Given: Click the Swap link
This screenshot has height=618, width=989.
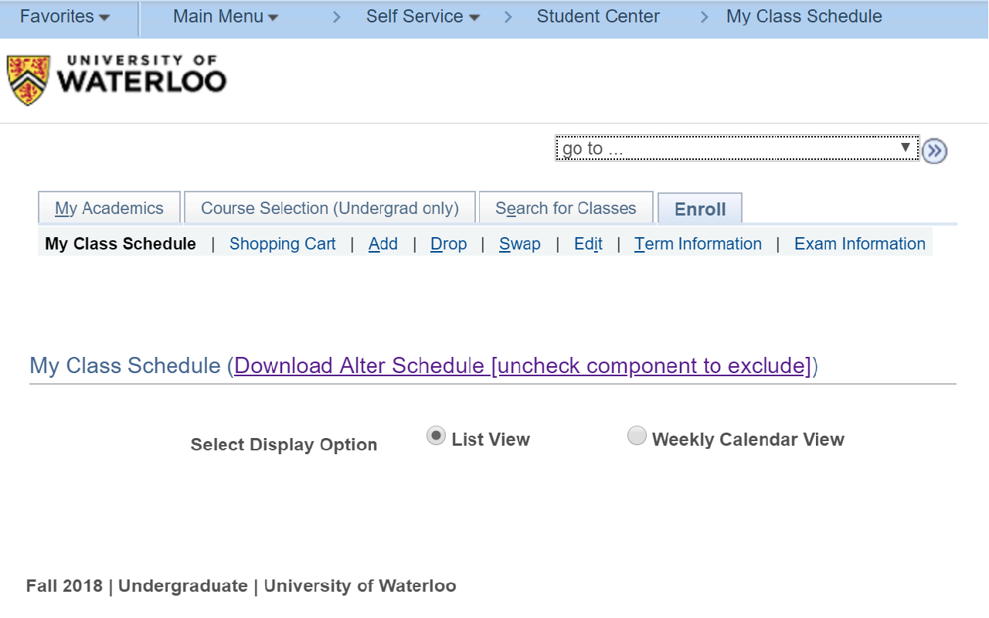Looking at the screenshot, I should pyautogui.click(x=519, y=243).
